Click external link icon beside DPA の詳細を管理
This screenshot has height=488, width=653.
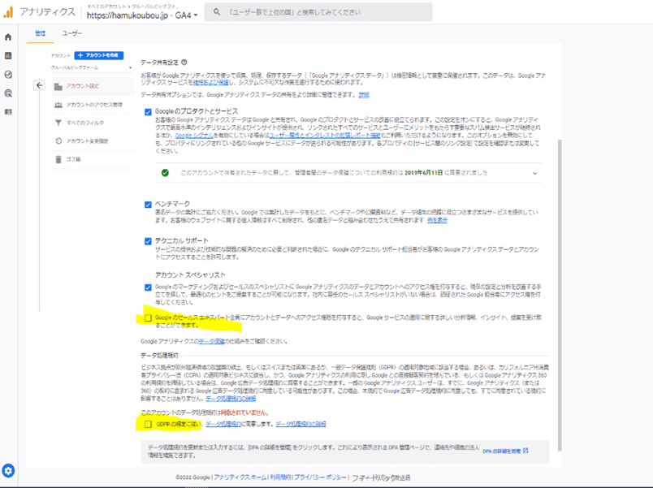coord(525,451)
